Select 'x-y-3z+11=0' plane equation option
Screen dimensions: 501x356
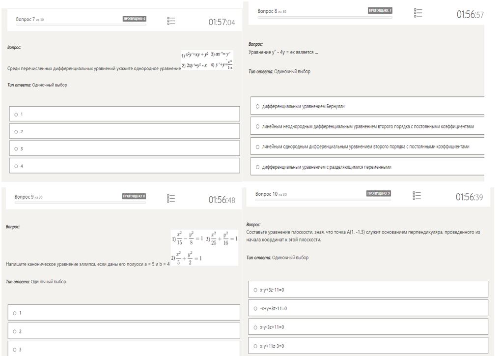coord(368,326)
